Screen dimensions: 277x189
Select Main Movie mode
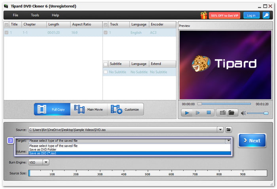[x=89, y=110]
